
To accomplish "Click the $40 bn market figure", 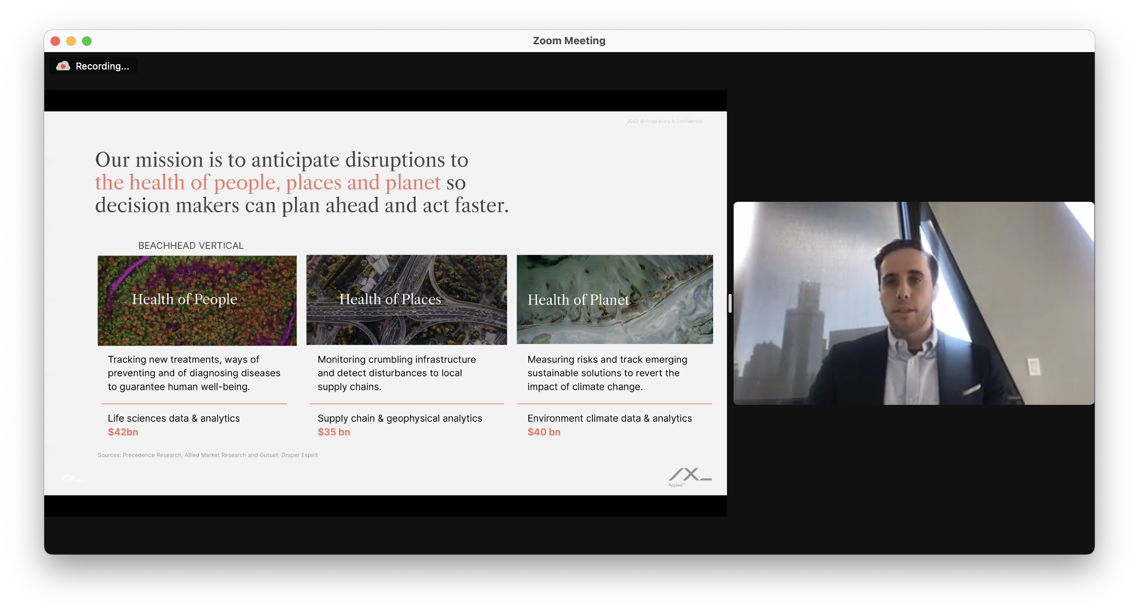I will point(543,432).
